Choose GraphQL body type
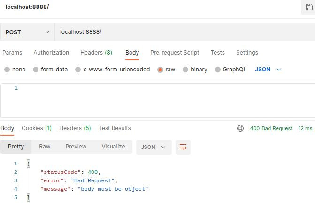The image size is (315, 211). [x=217, y=70]
